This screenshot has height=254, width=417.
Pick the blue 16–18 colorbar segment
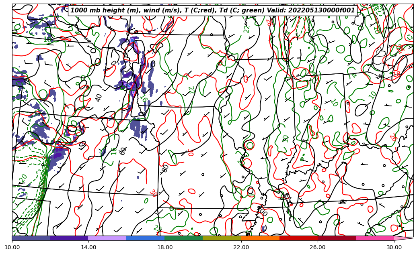pos(146,238)
